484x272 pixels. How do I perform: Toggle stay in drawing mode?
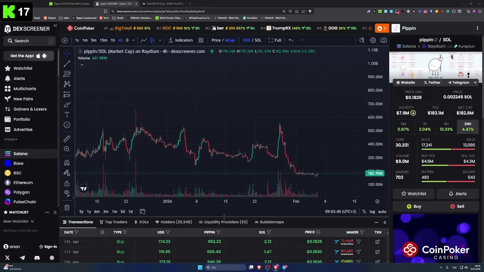pyautogui.click(x=67, y=173)
